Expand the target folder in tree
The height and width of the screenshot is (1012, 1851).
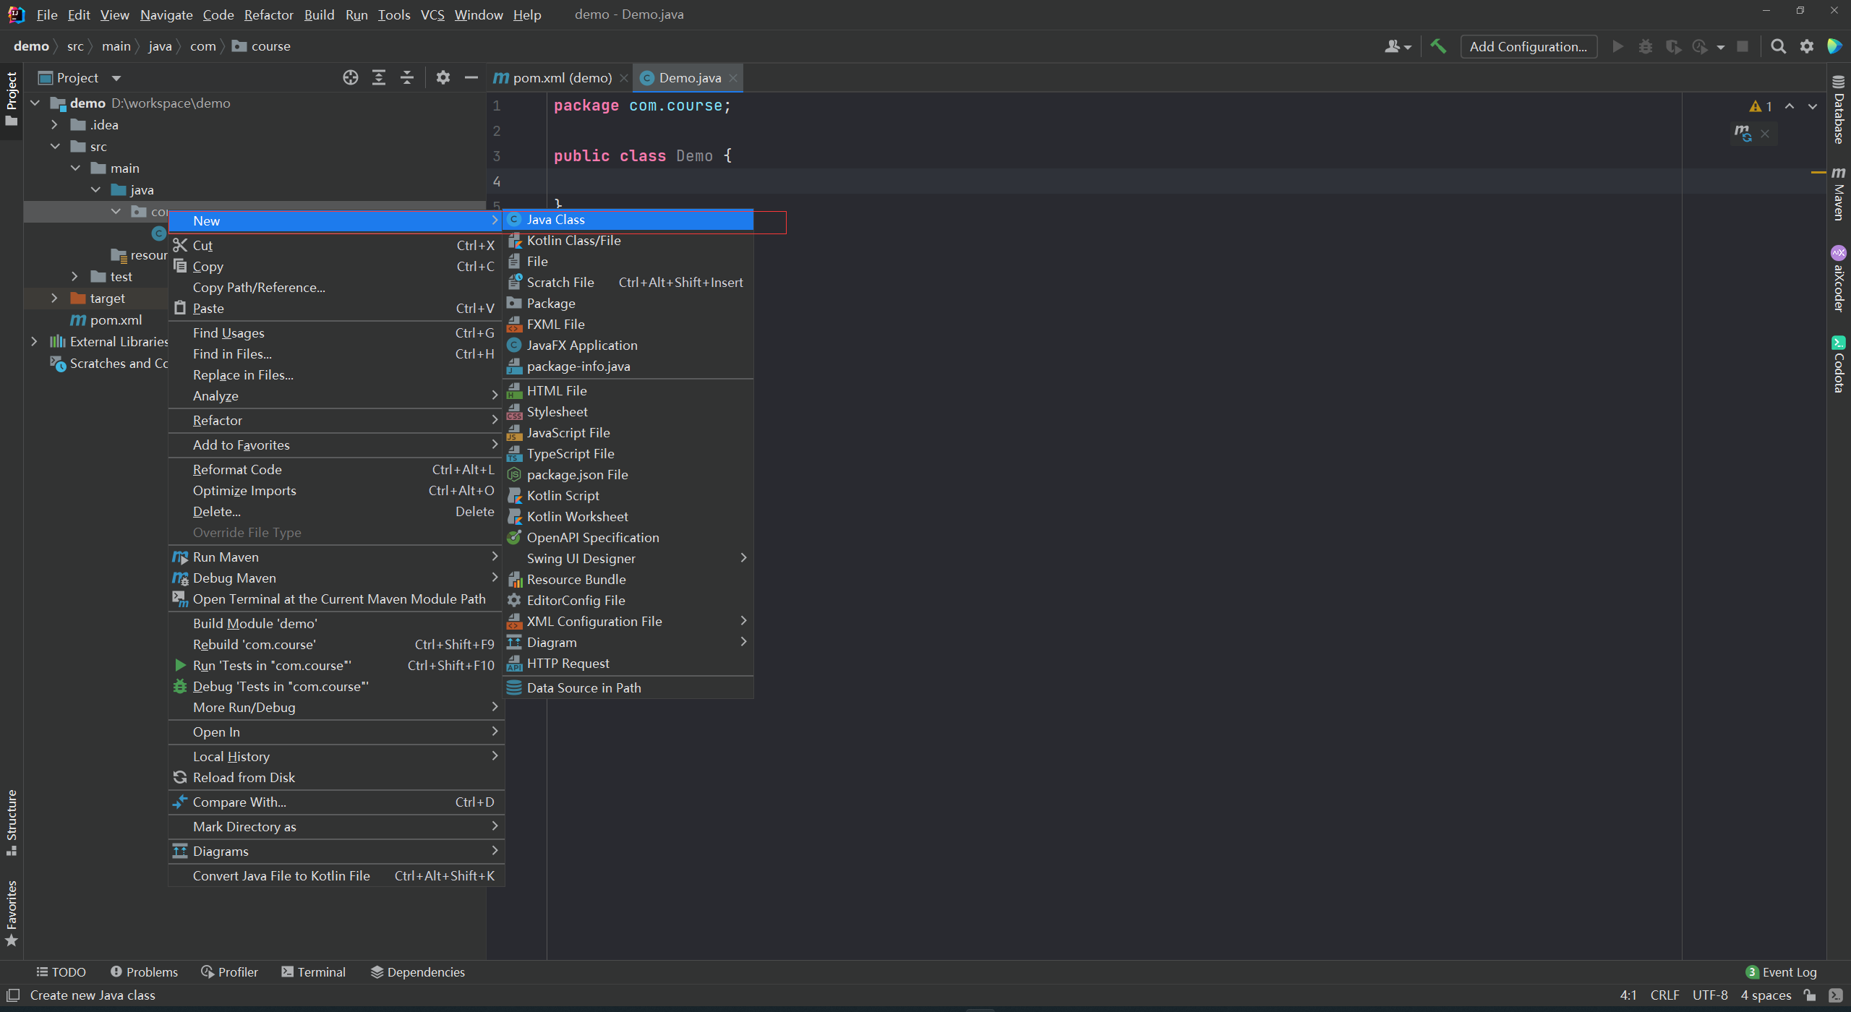[54, 298]
